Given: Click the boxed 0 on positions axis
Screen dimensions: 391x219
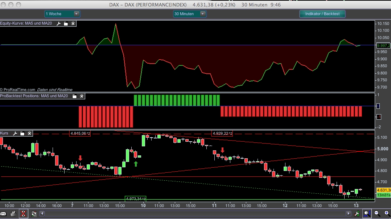Looking at the screenshot, I should 378,106.
